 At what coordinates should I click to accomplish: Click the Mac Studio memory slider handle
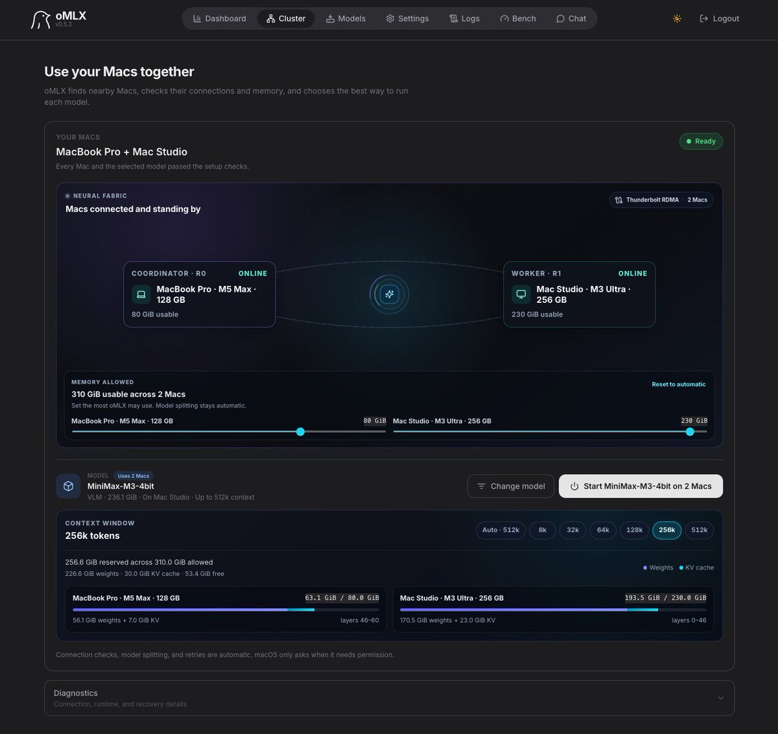pos(690,432)
